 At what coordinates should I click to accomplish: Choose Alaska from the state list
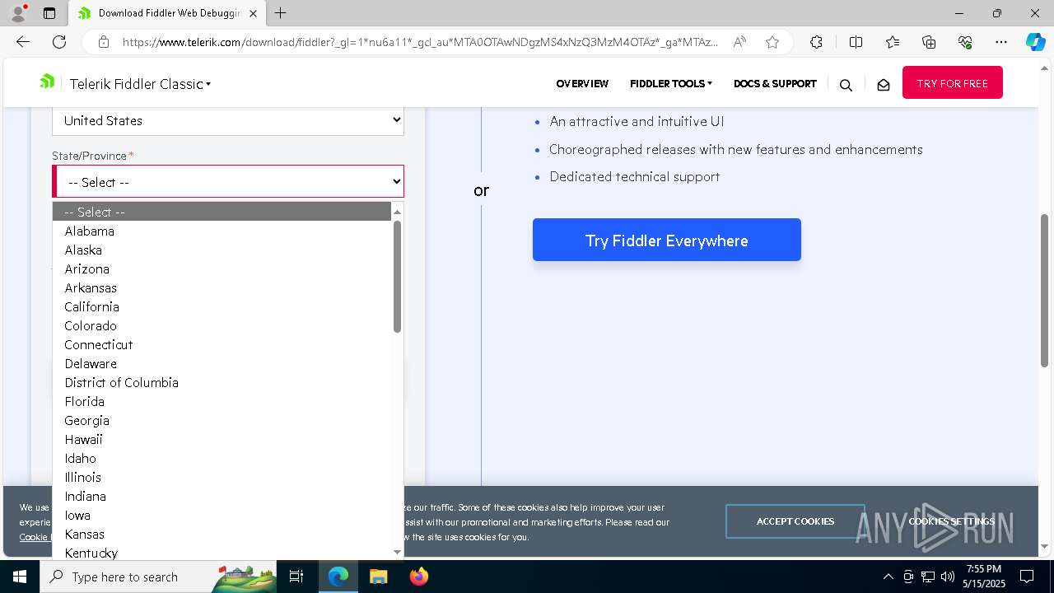tap(222, 250)
